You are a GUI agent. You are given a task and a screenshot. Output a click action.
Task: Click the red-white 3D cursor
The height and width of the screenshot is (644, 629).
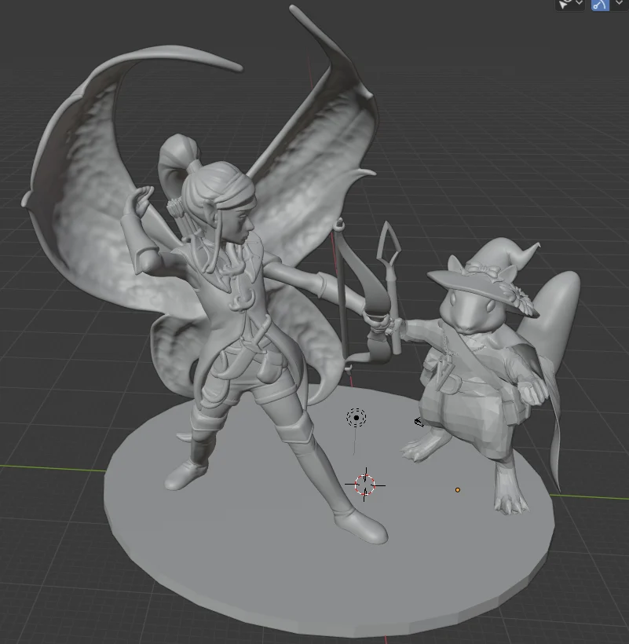(x=364, y=485)
